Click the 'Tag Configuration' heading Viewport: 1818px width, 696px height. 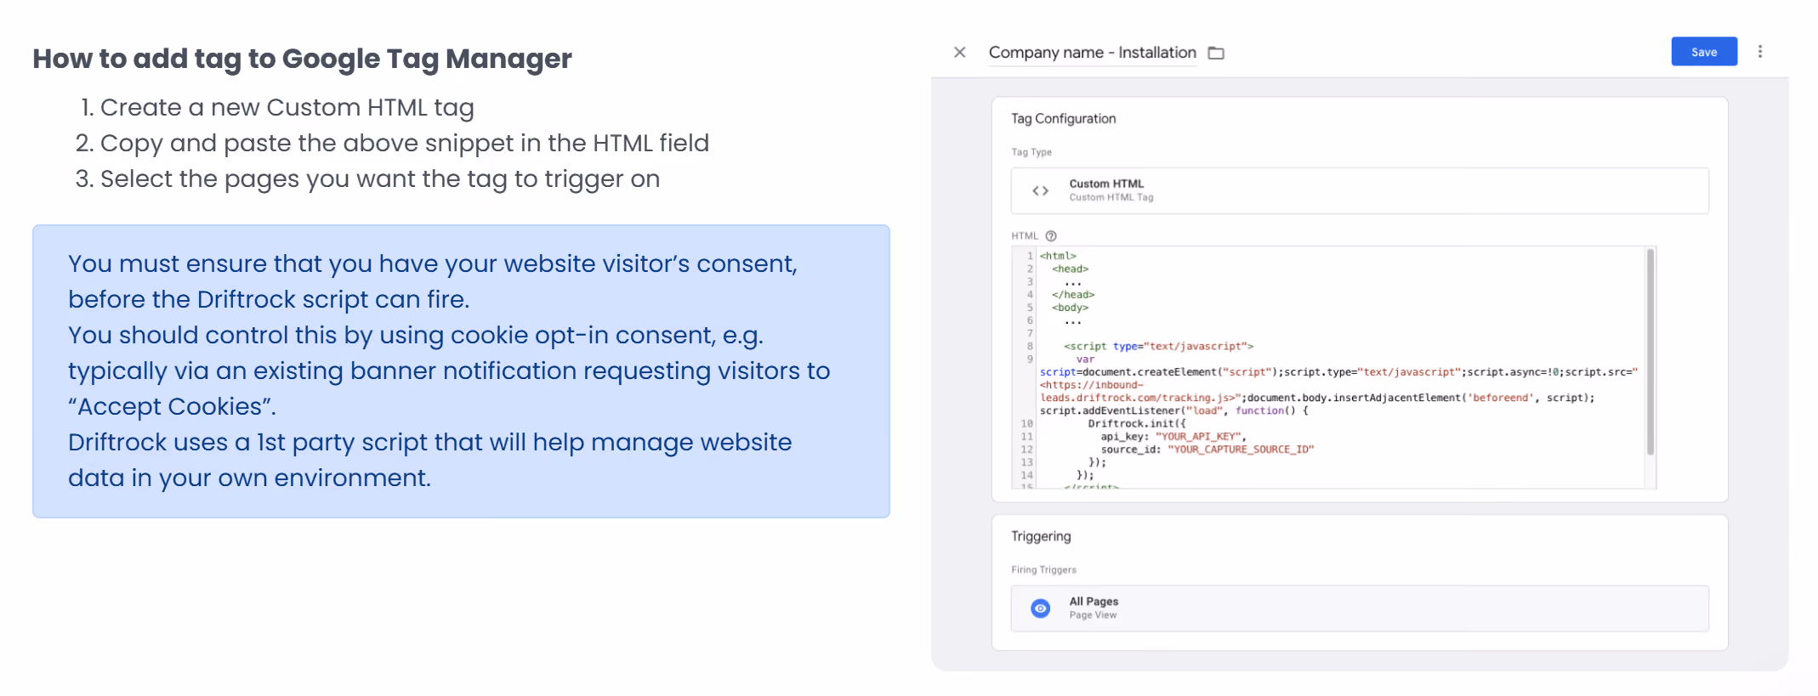click(1064, 119)
